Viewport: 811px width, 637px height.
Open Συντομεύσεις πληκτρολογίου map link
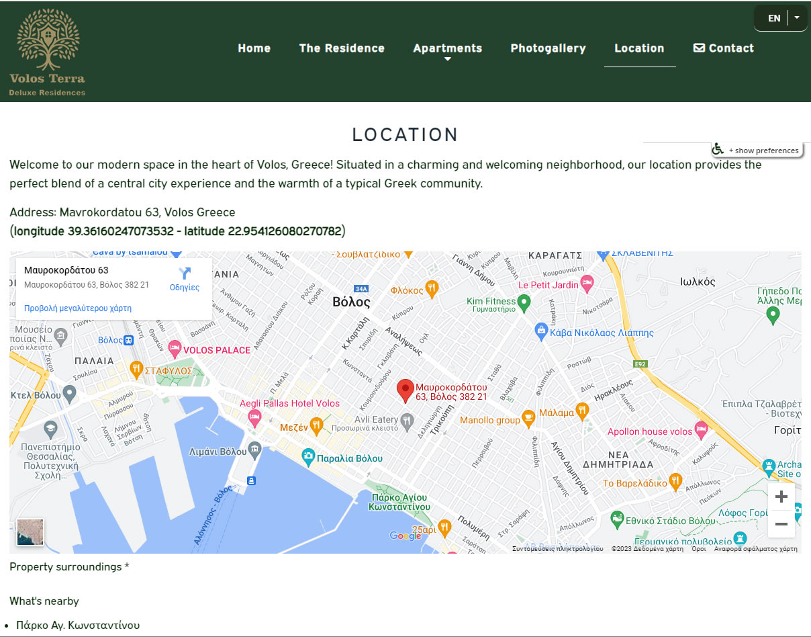[557, 549]
